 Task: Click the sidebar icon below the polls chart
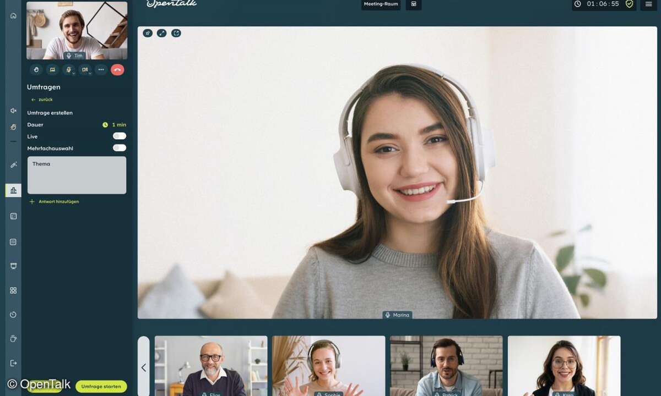coord(13,216)
